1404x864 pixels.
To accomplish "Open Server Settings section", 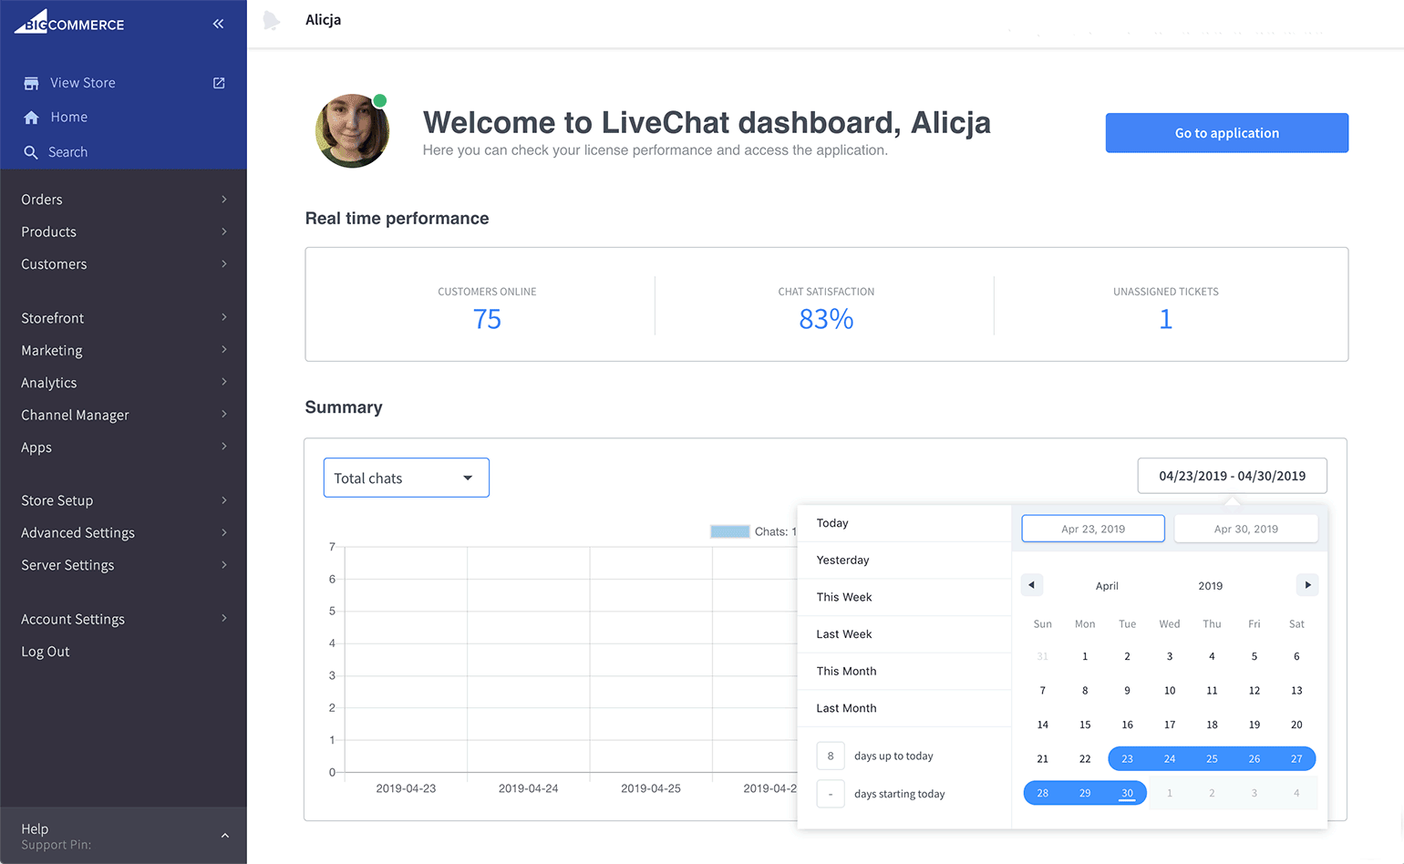I will 123,565.
